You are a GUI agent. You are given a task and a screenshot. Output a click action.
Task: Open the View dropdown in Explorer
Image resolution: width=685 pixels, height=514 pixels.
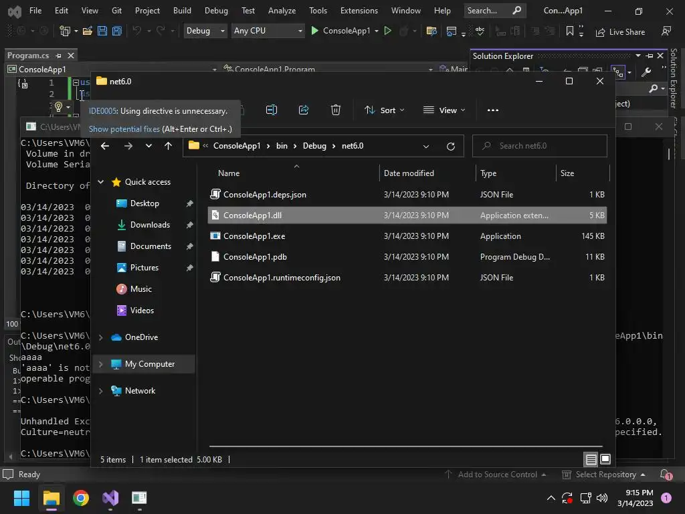pyautogui.click(x=444, y=110)
